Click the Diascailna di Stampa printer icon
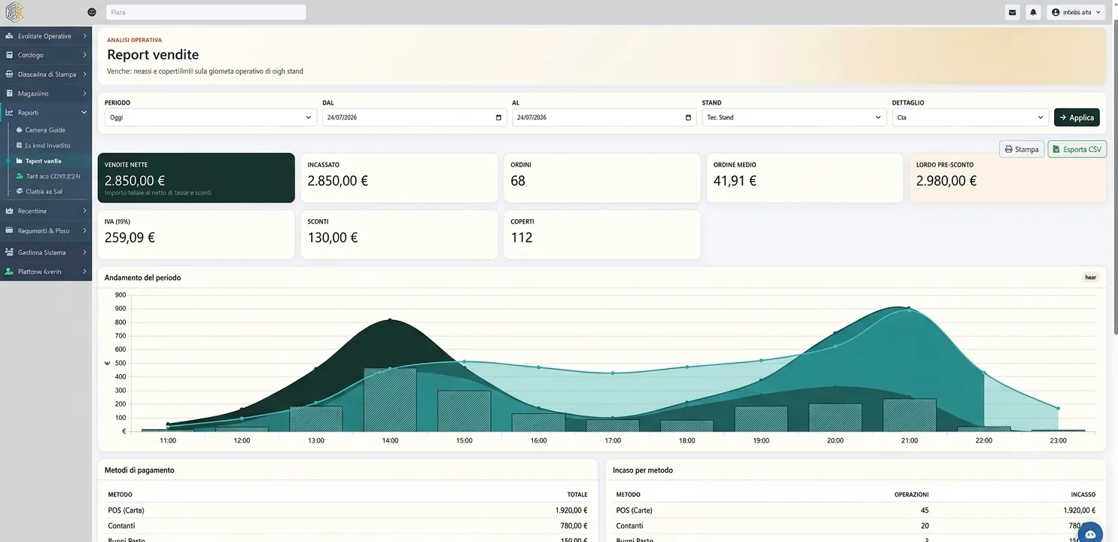Image resolution: width=1118 pixels, height=542 pixels. tap(9, 75)
